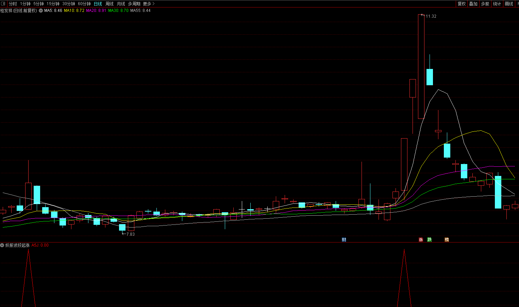519x307 pixels.
Task: Select the 30分钟 period tab
Action: 69,4
